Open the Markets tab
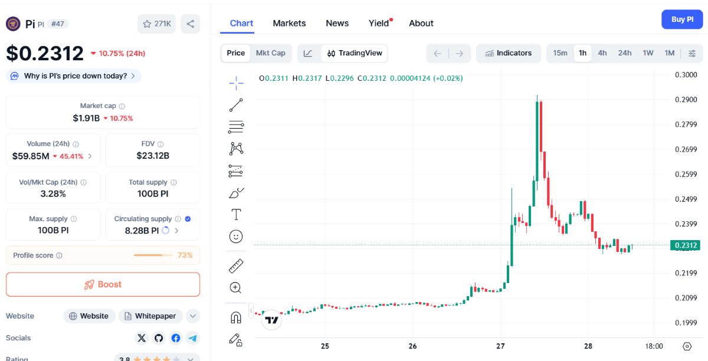This screenshot has width=708, height=361. (289, 23)
